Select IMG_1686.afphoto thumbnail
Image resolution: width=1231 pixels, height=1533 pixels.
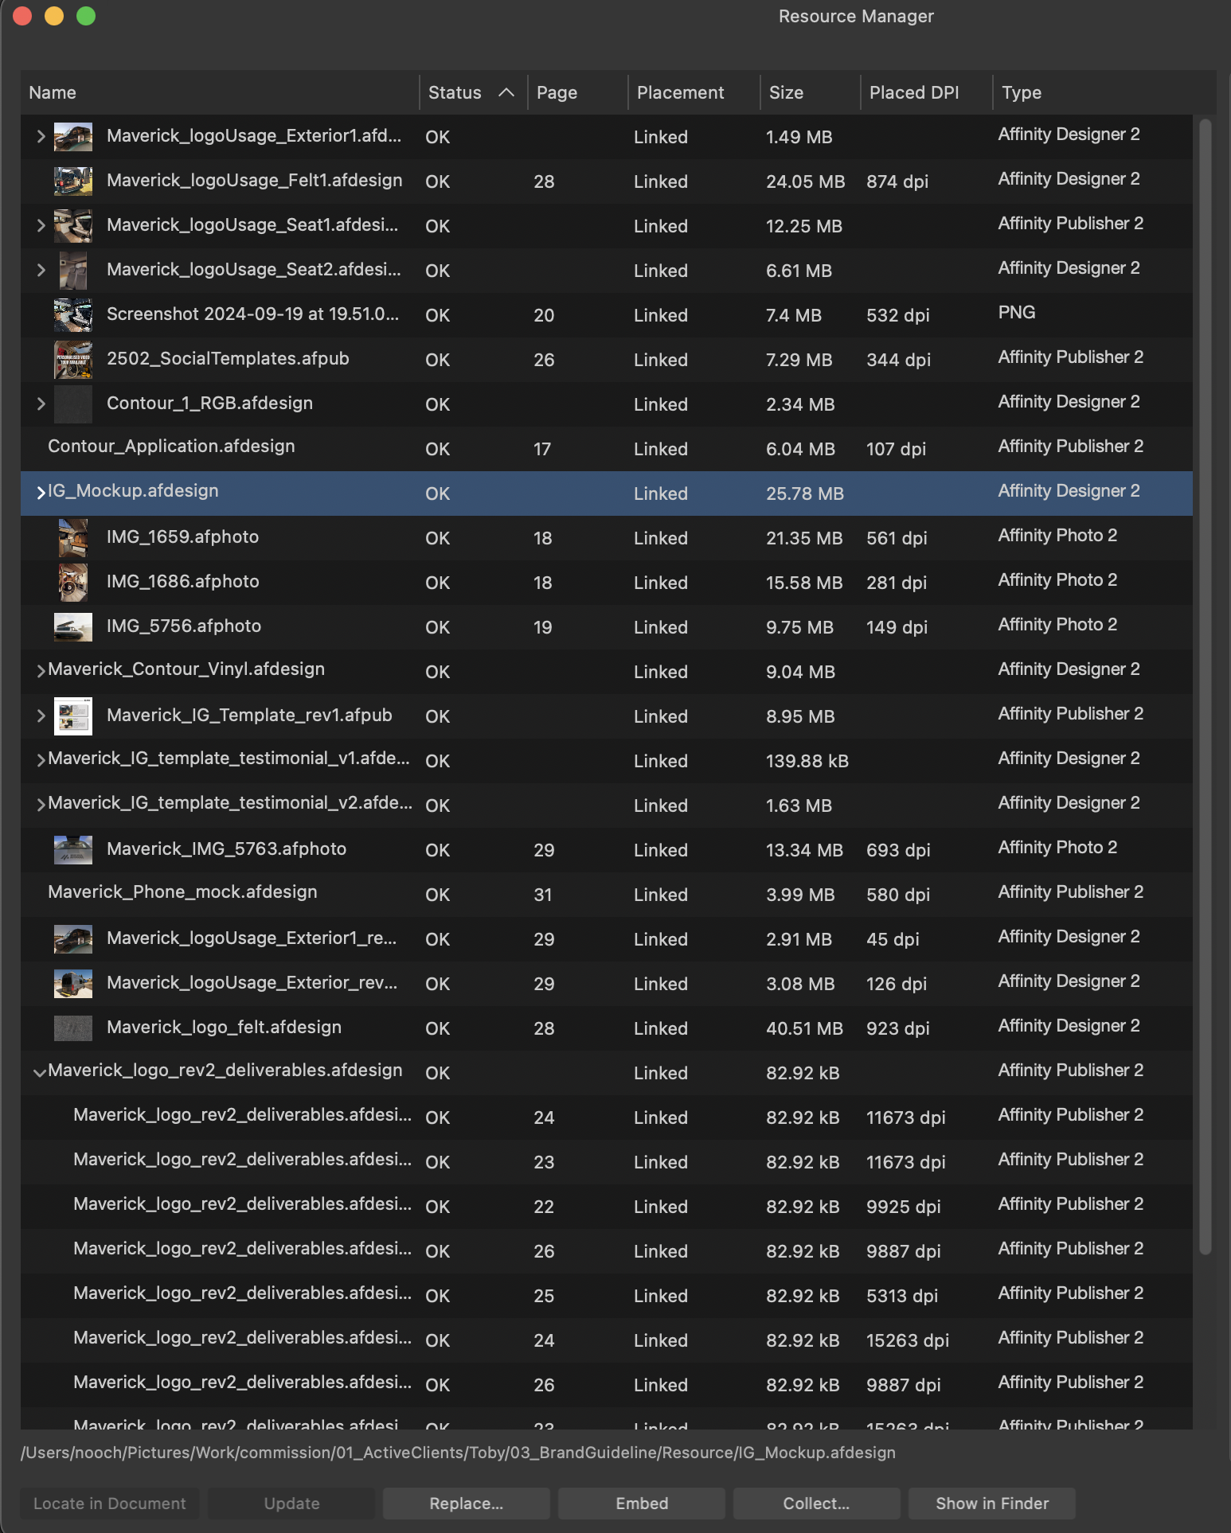coord(72,582)
